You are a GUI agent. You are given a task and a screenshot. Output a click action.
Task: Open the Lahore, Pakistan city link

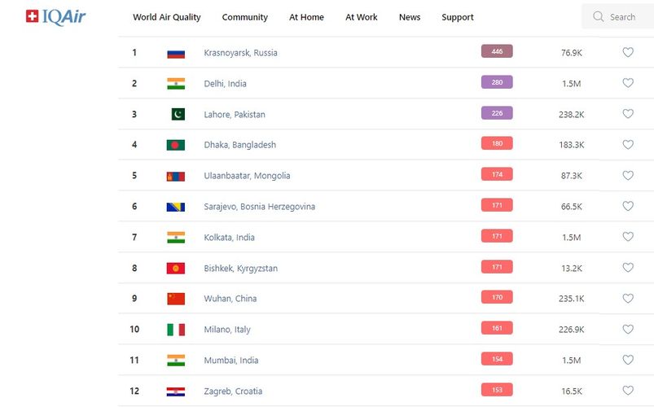pyautogui.click(x=235, y=115)
